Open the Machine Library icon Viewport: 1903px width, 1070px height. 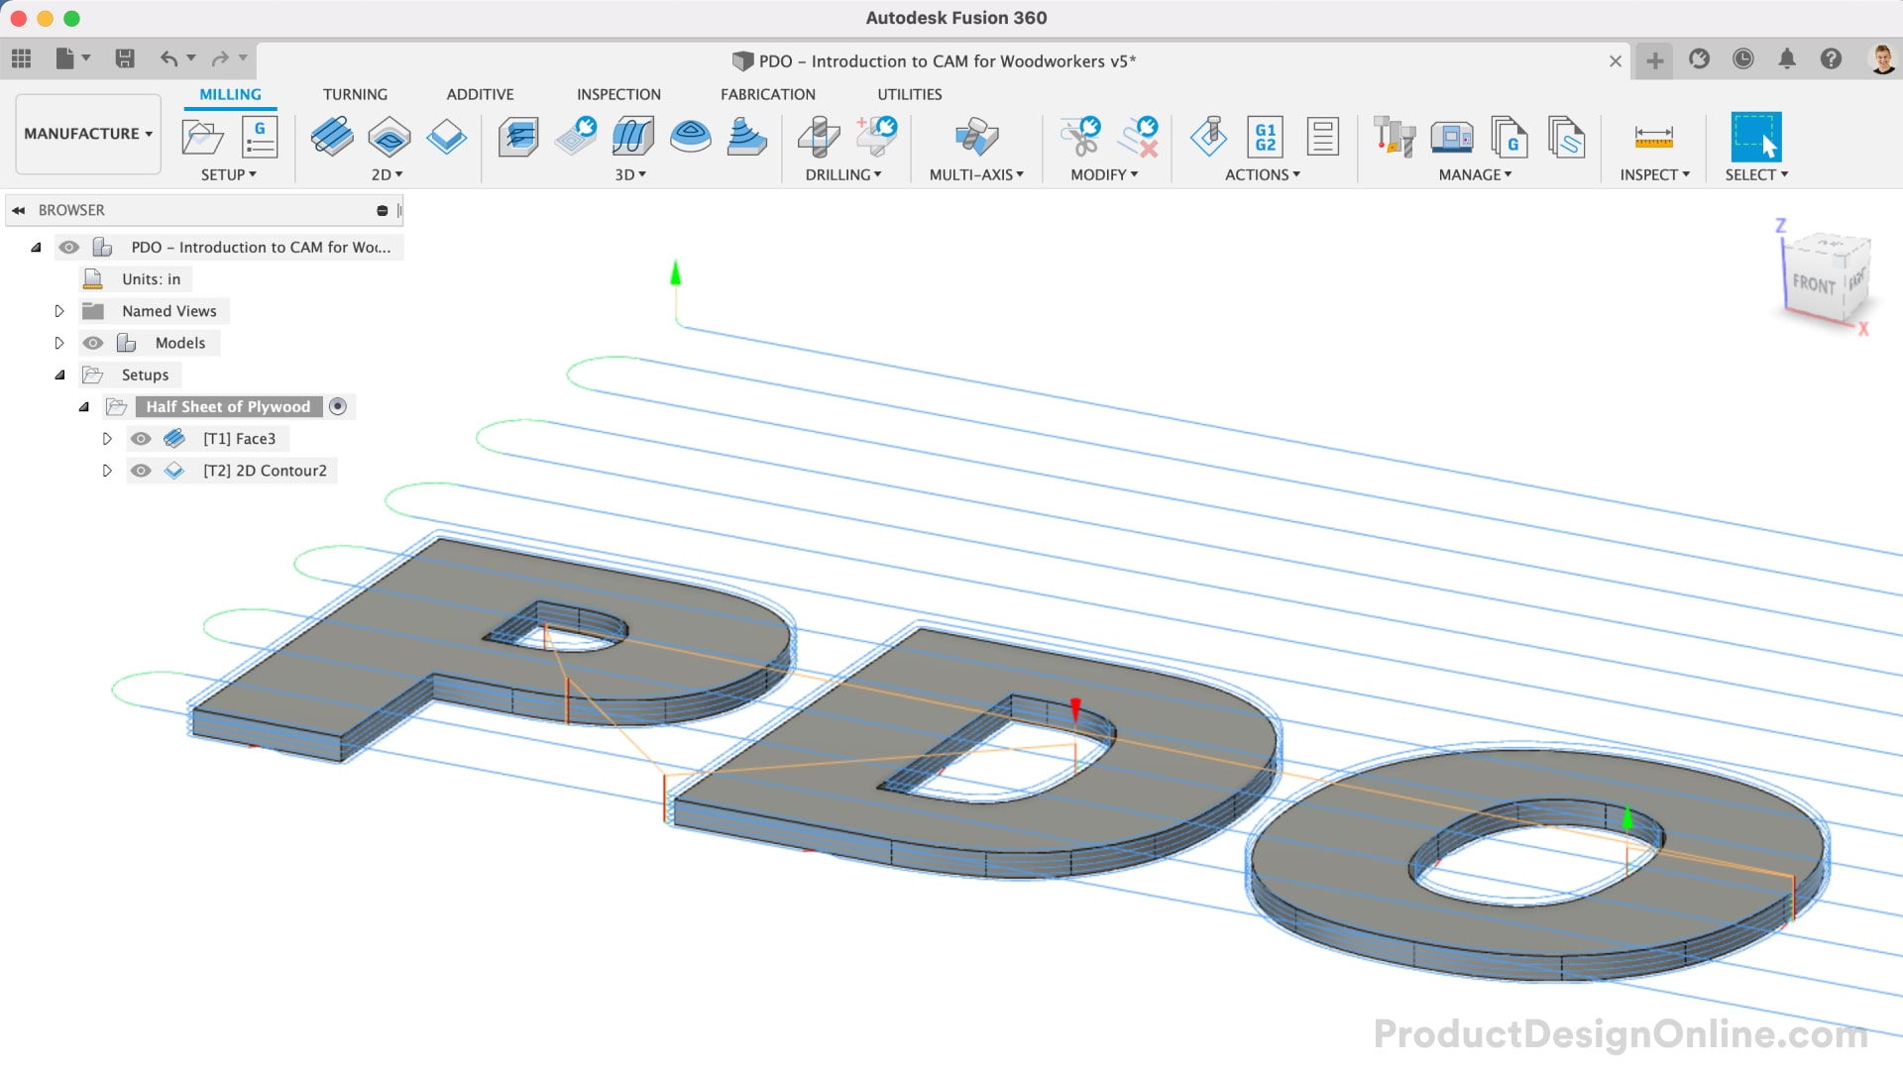(x=1452, y=137)
